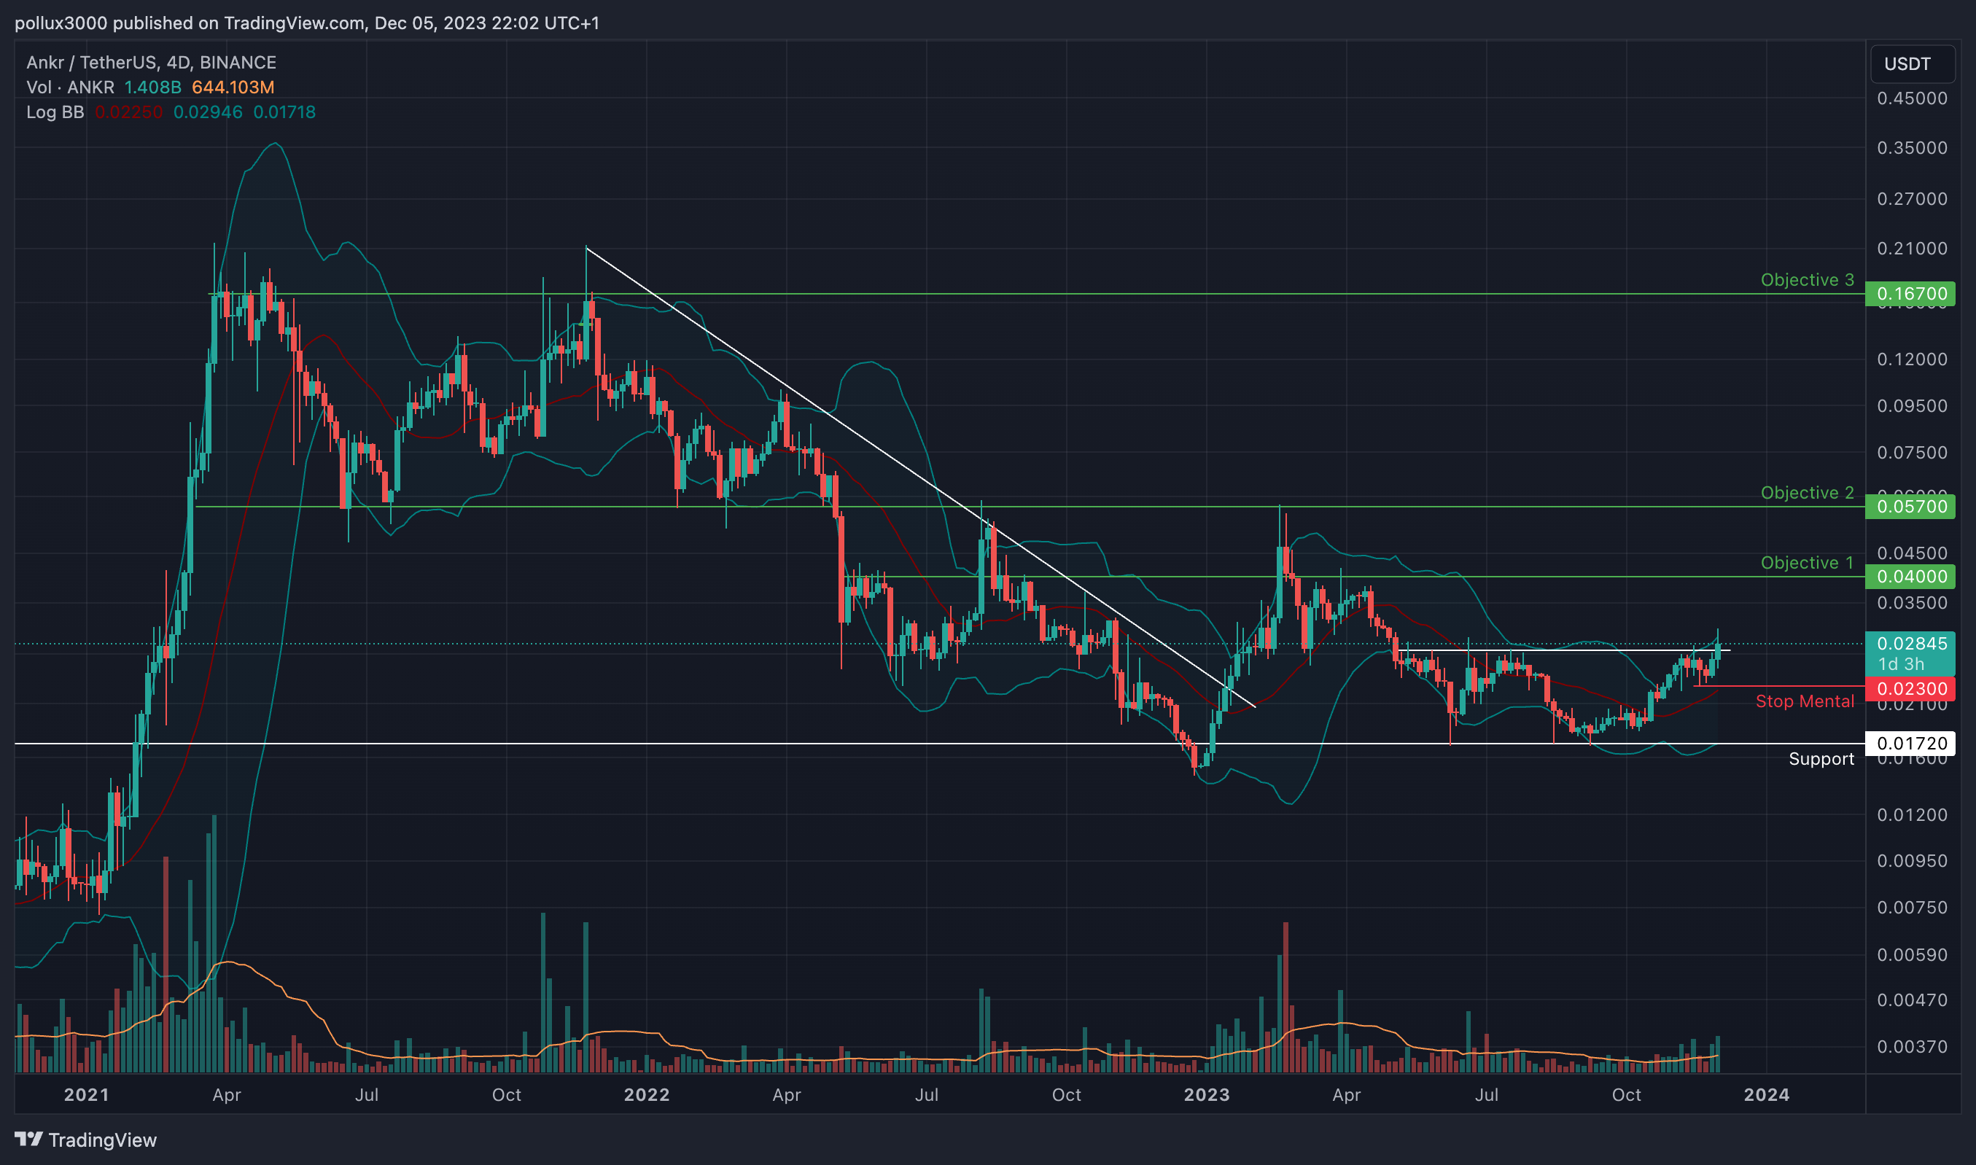Click the Objective 1 price label 0.04000
Viewport: 1976px width, 1165px height.
coord(1910,576)
